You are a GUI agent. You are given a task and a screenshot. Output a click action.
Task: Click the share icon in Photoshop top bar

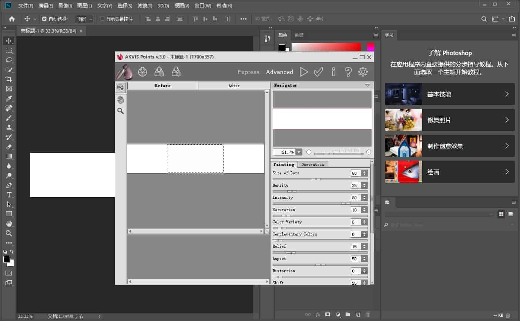click(x=512, y=19)
